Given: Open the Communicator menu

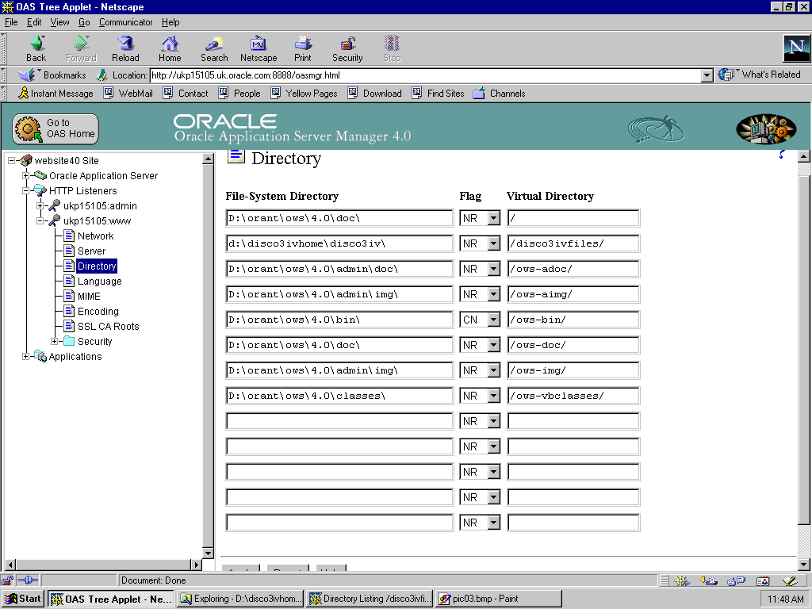Looking at the screenshot, I should click(126, 22).
